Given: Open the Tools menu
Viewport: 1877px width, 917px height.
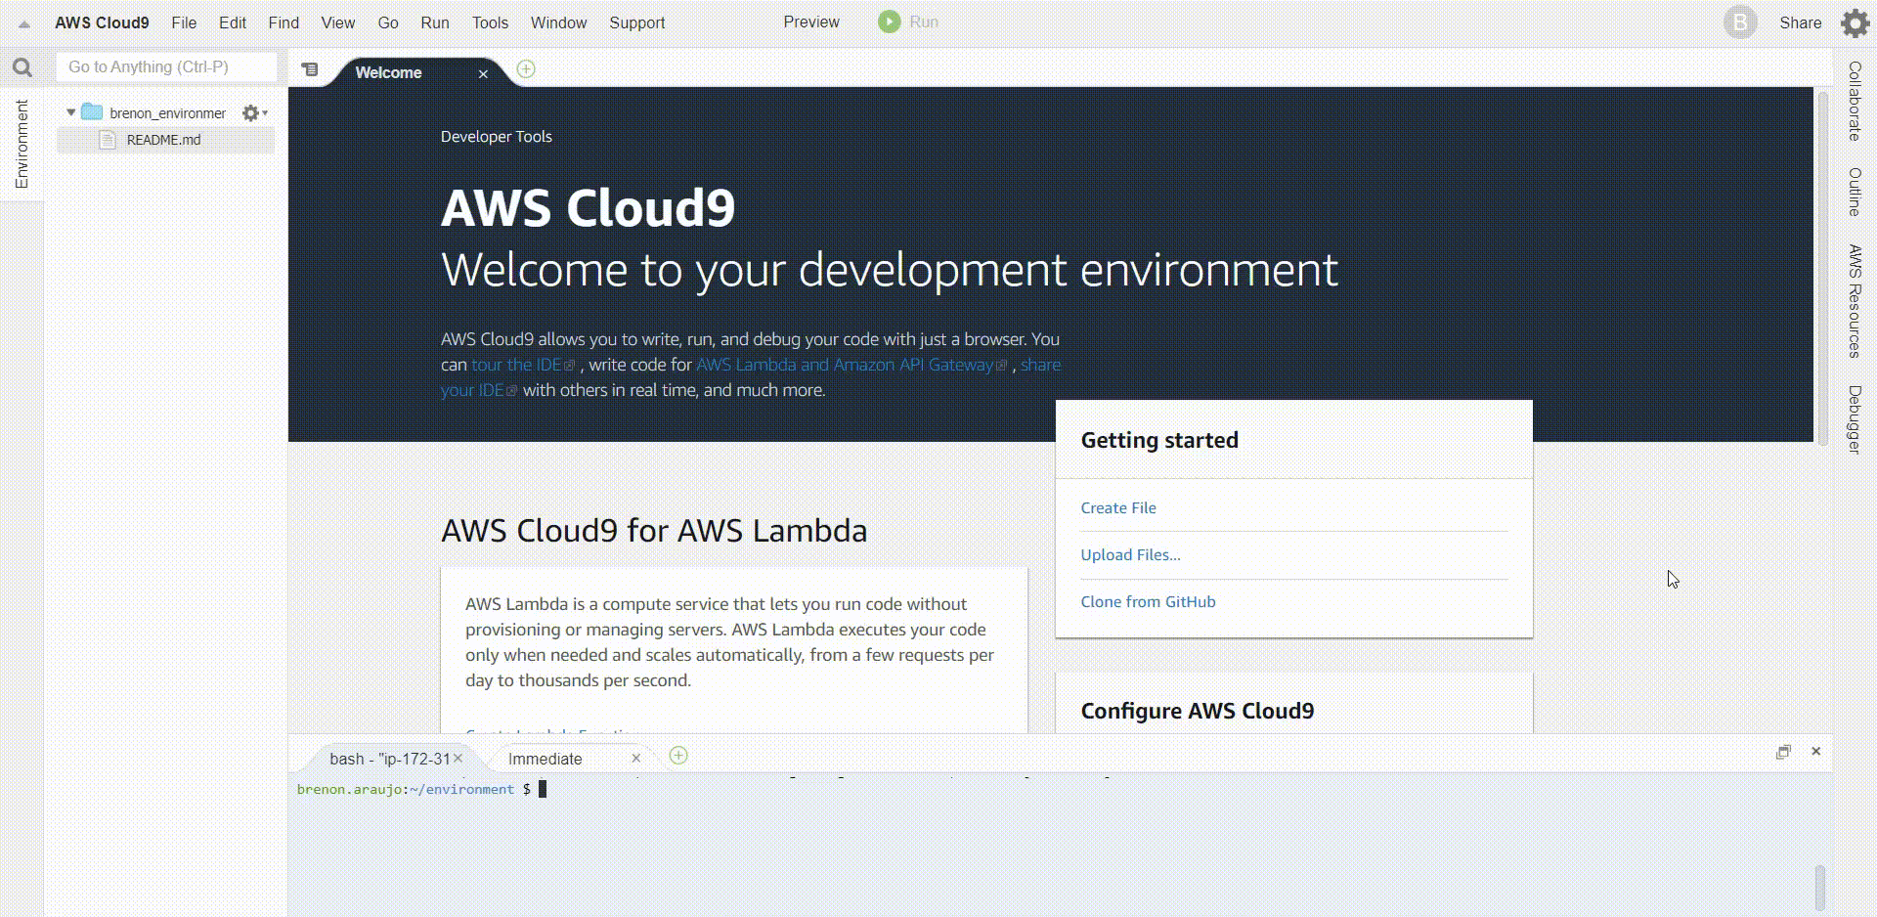Looking at the screenshot, I should (490, 22).
